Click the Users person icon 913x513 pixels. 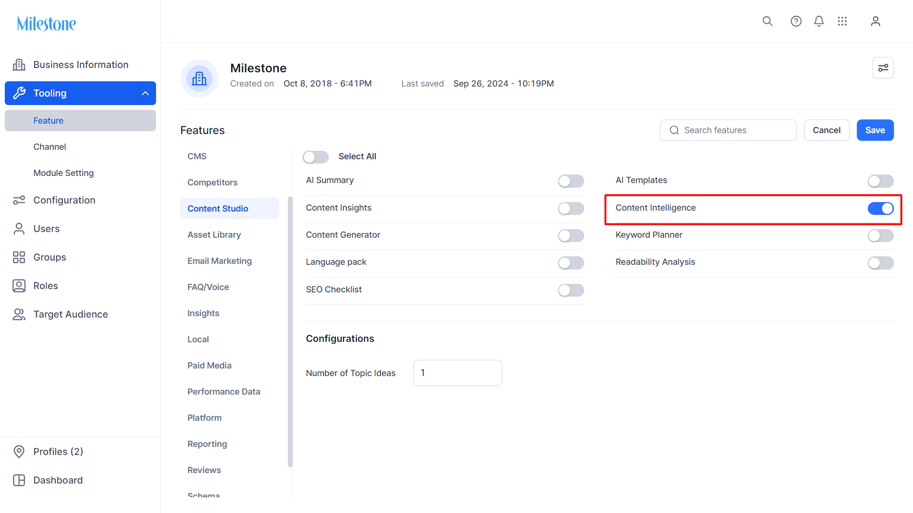19,229
